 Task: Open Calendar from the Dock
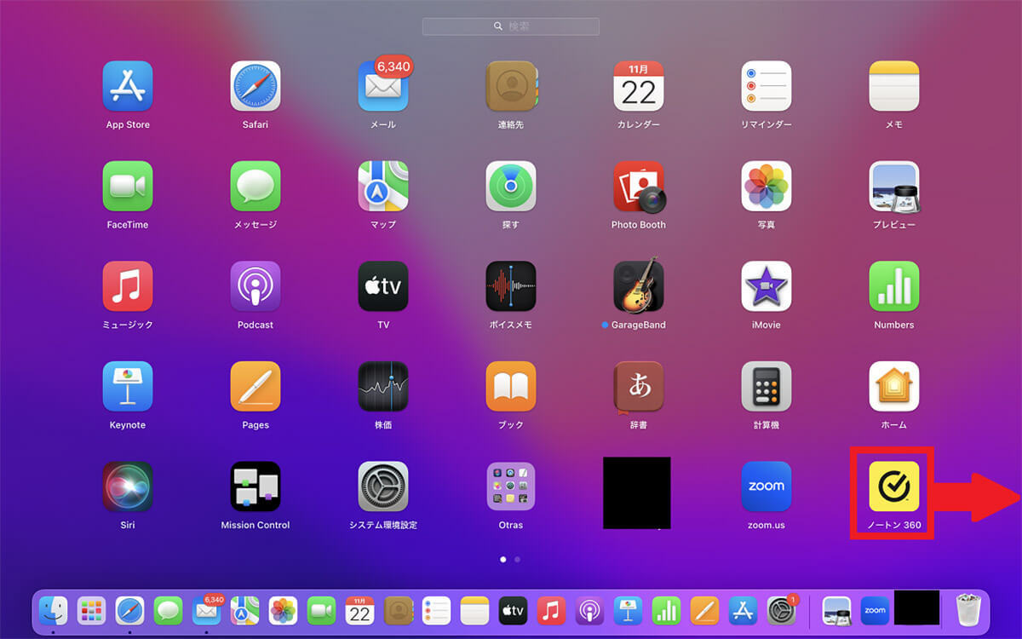point(359,610)
